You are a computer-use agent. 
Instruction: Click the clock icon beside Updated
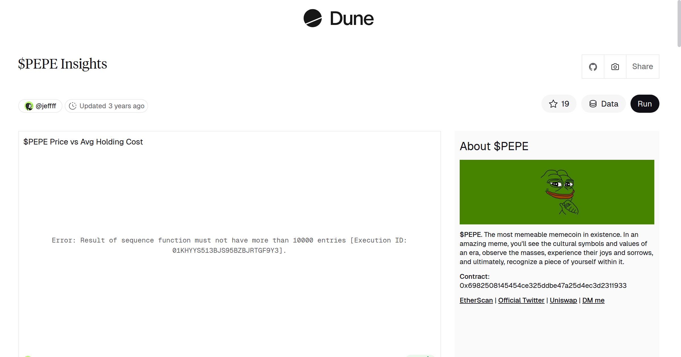(x=73, y=106)
